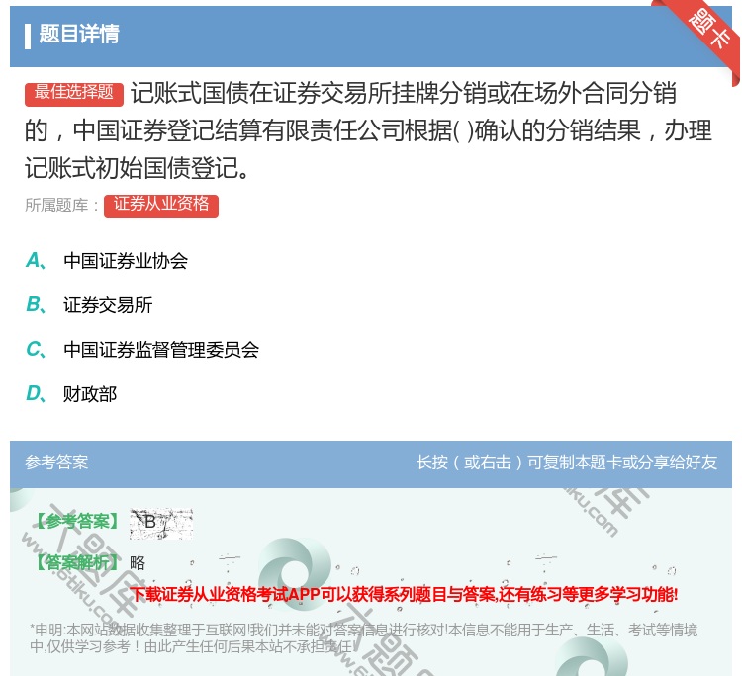Click the 参考答案 section header
The height and width of the screenshot is (676, 742).
click(x=56, y=463)
